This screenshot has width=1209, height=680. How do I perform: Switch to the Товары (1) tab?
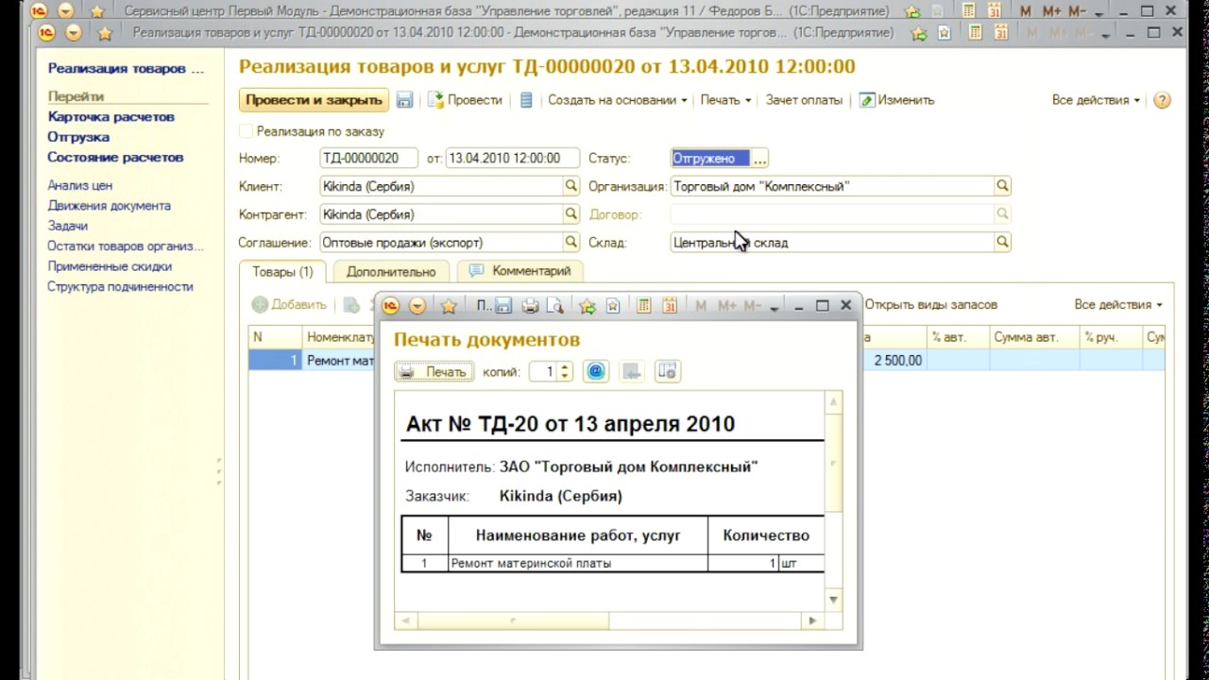pos(282,271)
